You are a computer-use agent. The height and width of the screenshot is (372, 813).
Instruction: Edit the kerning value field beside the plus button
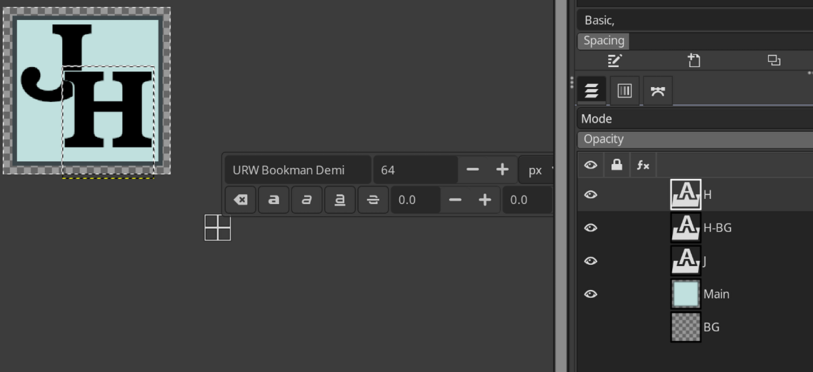(x=528, y=200)
